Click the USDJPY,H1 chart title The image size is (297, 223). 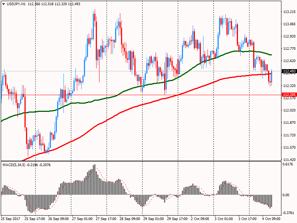click(16, 4)
